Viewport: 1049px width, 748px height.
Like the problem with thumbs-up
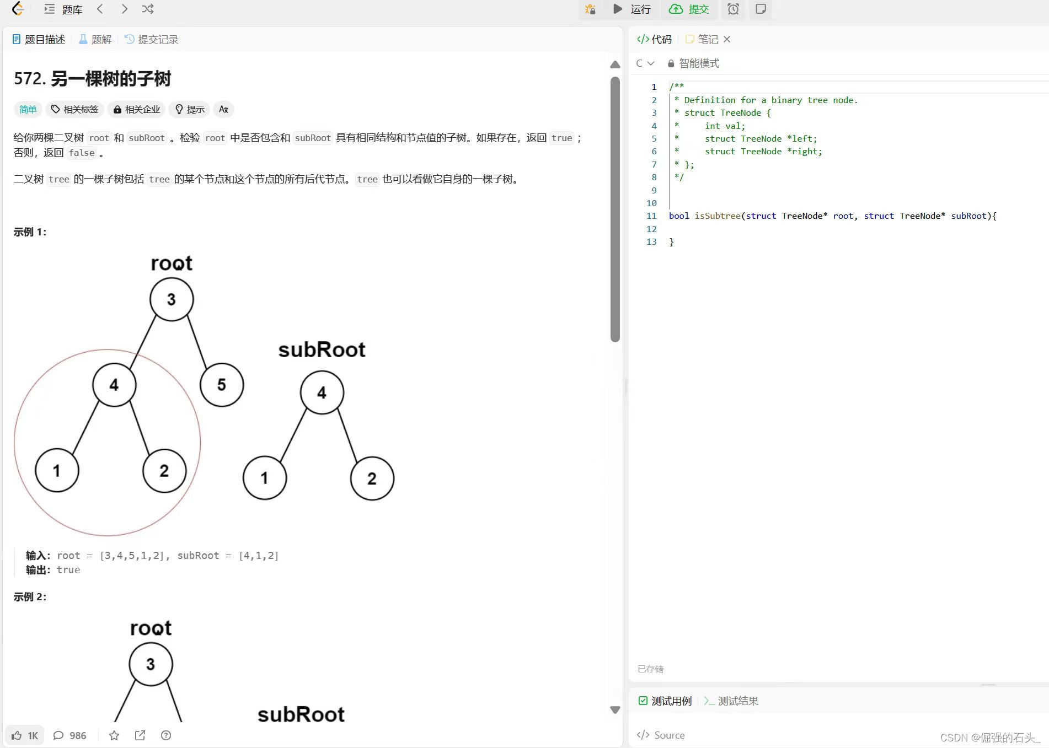coord(25,735)
